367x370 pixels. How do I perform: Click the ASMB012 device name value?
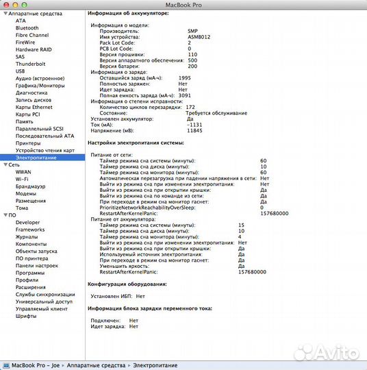(199, 37)
